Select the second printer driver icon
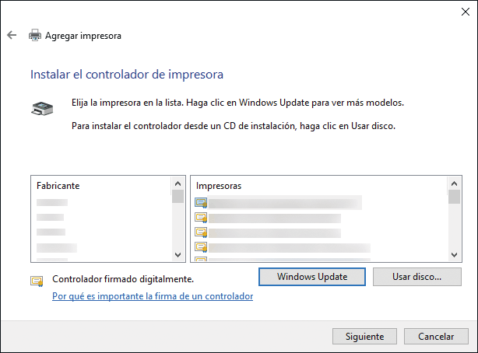This screenshot has height=353, width=478. (x=201, y=218)
